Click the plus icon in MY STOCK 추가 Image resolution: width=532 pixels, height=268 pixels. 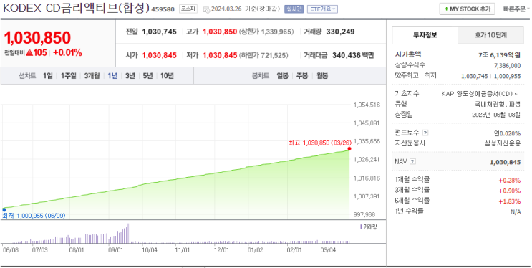pos(446,9)
